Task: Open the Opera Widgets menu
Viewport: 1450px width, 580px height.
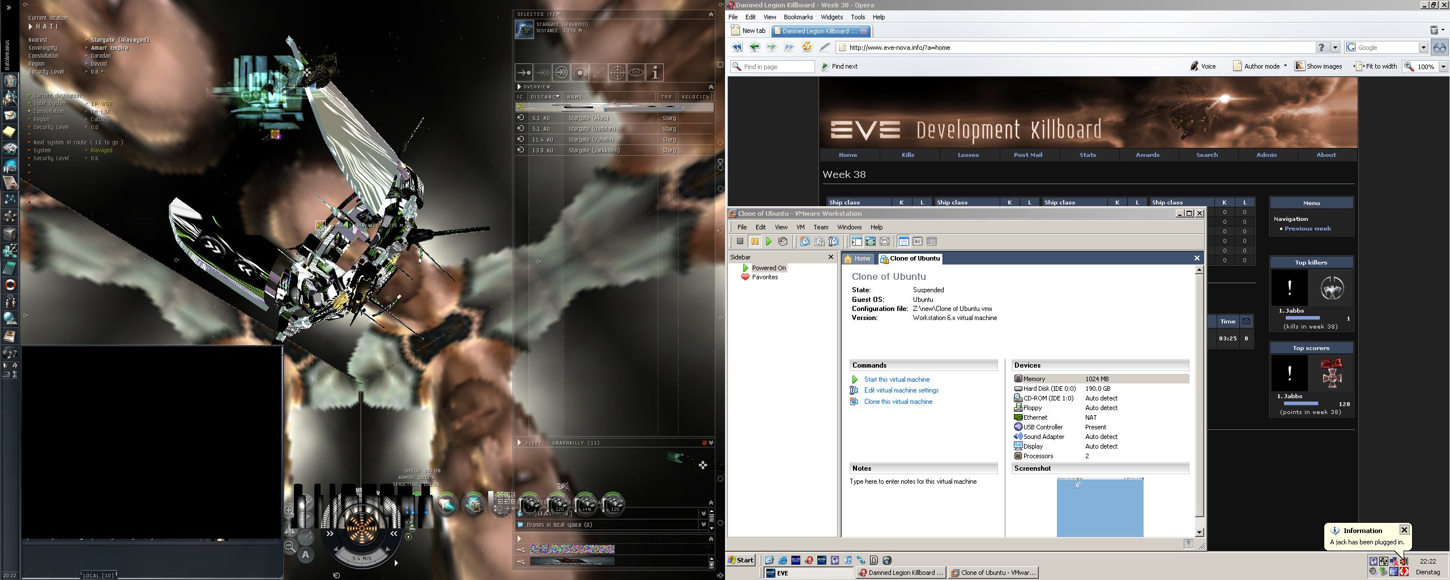Action: (831, 17)
